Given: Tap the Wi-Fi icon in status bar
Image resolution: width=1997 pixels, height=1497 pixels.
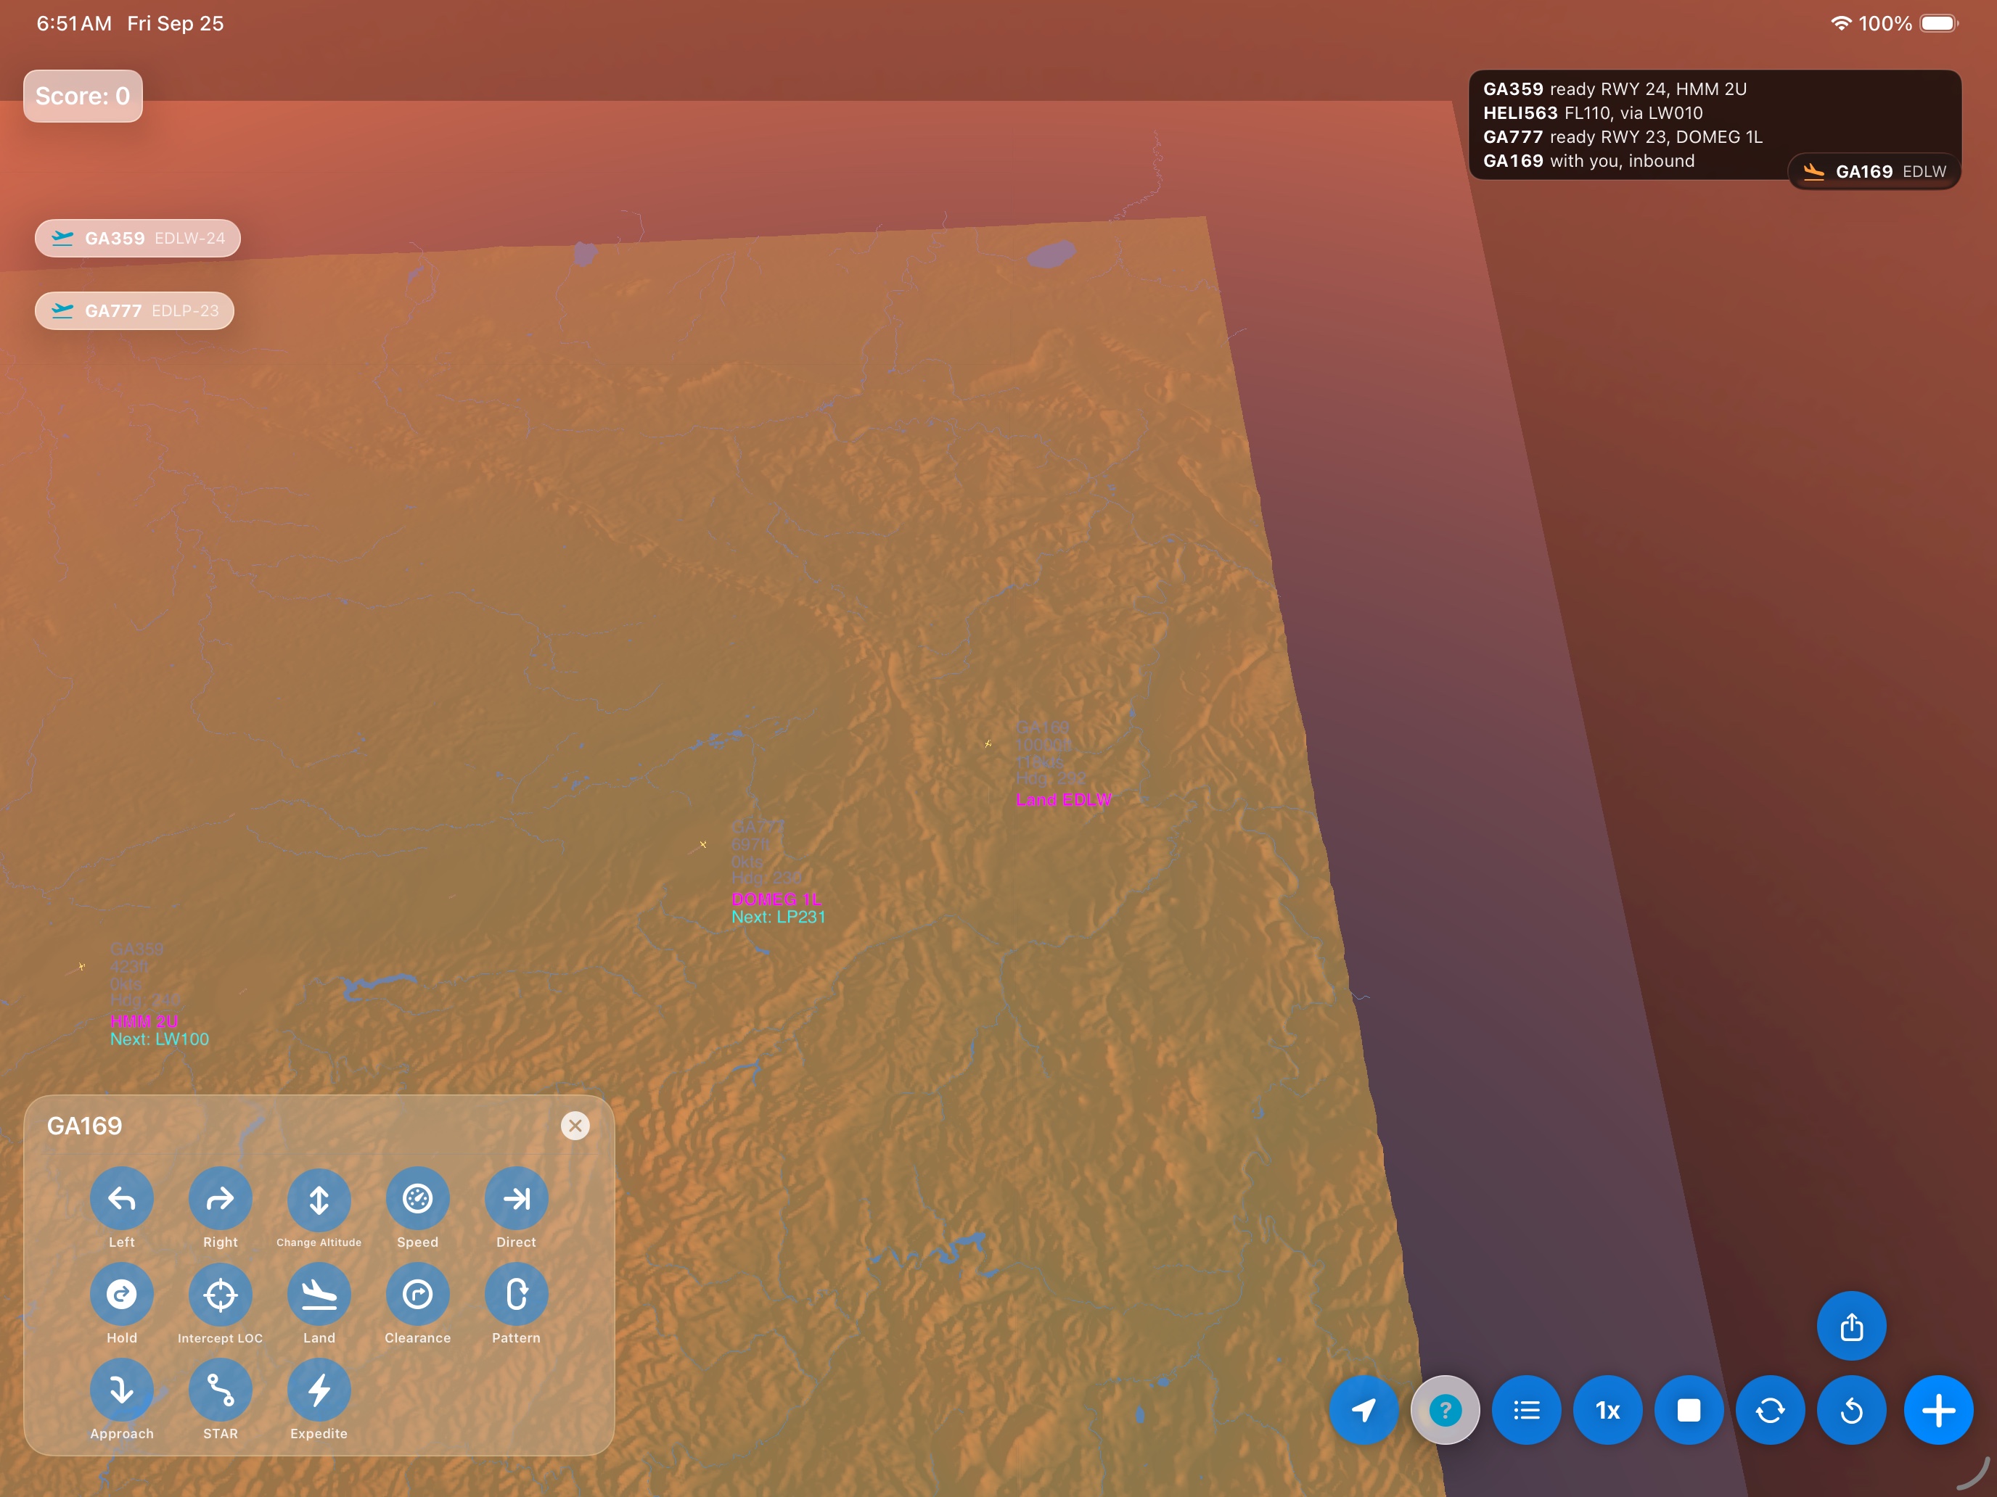Looking at the screenshot, I should coord(1841,23).
